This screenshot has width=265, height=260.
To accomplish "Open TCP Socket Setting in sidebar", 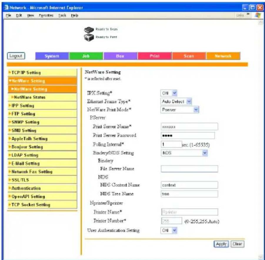I will (42, 205).
